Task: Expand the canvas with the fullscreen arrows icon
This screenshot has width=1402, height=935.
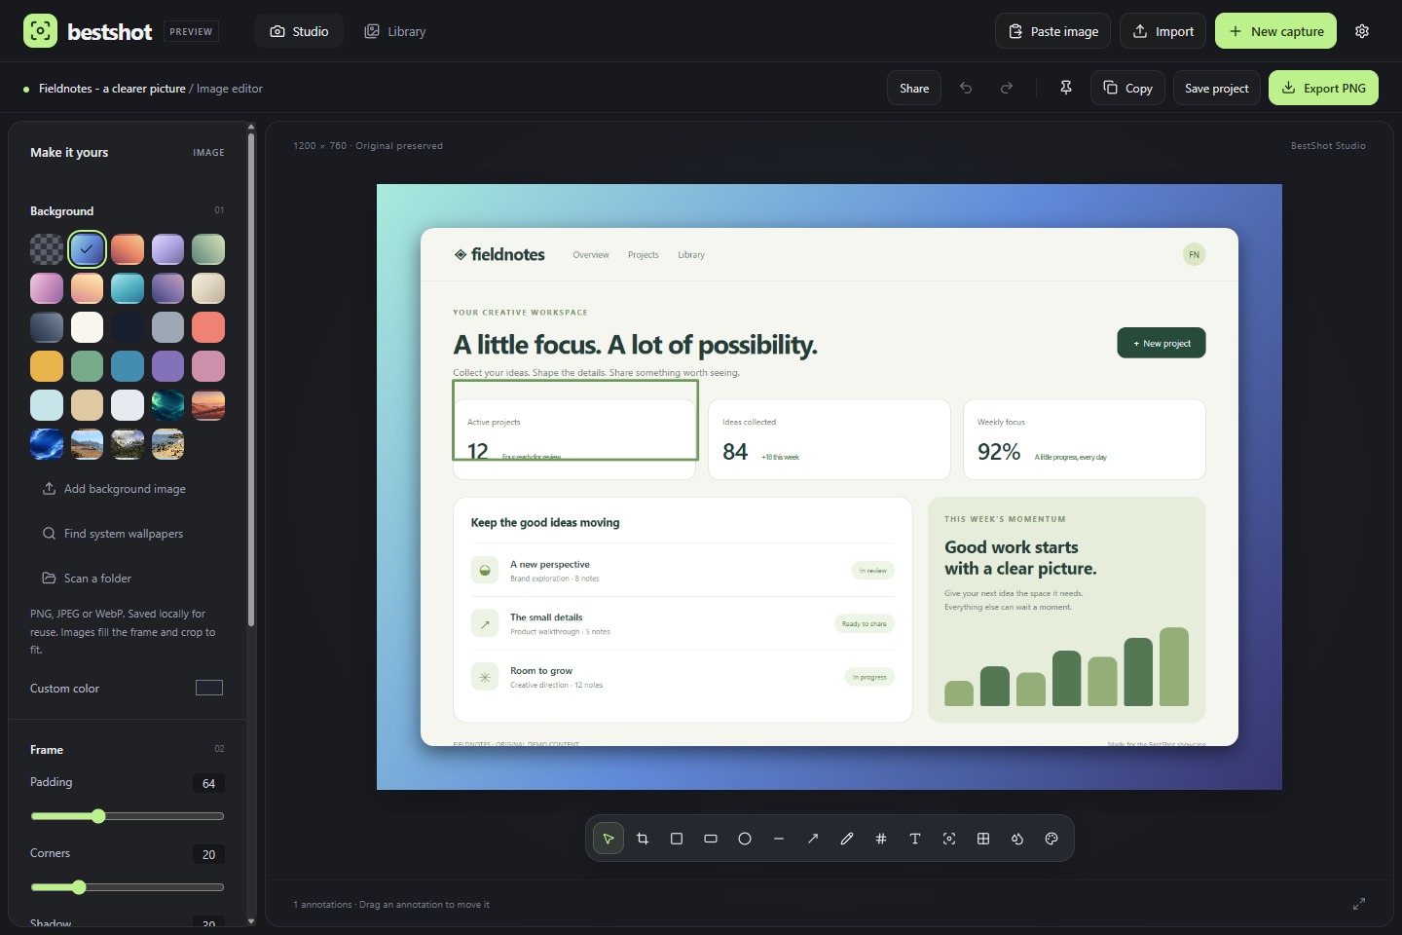Action: [x=1359, y=904]
